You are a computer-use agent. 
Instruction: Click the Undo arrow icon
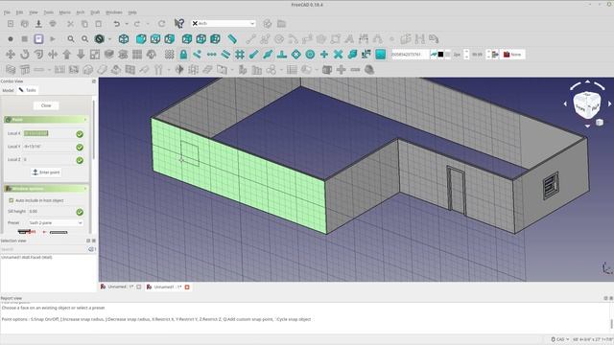tap(116, 24)
